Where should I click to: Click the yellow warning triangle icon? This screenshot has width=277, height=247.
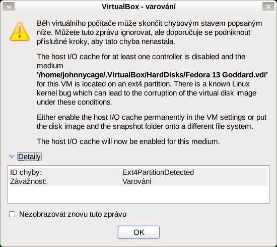click(x=20, y=31)
